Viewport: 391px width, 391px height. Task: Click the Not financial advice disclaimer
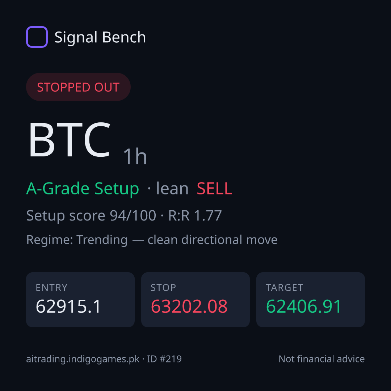click(322, 359)
